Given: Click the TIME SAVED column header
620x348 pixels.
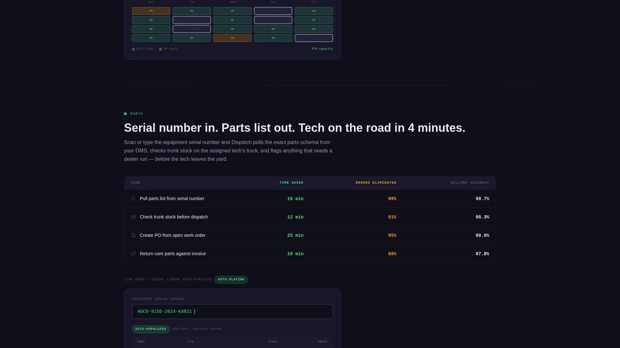Looking at the screenshot, I should 291,183.
